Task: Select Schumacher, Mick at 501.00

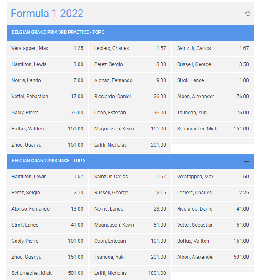Action: [x=47, y=273]
